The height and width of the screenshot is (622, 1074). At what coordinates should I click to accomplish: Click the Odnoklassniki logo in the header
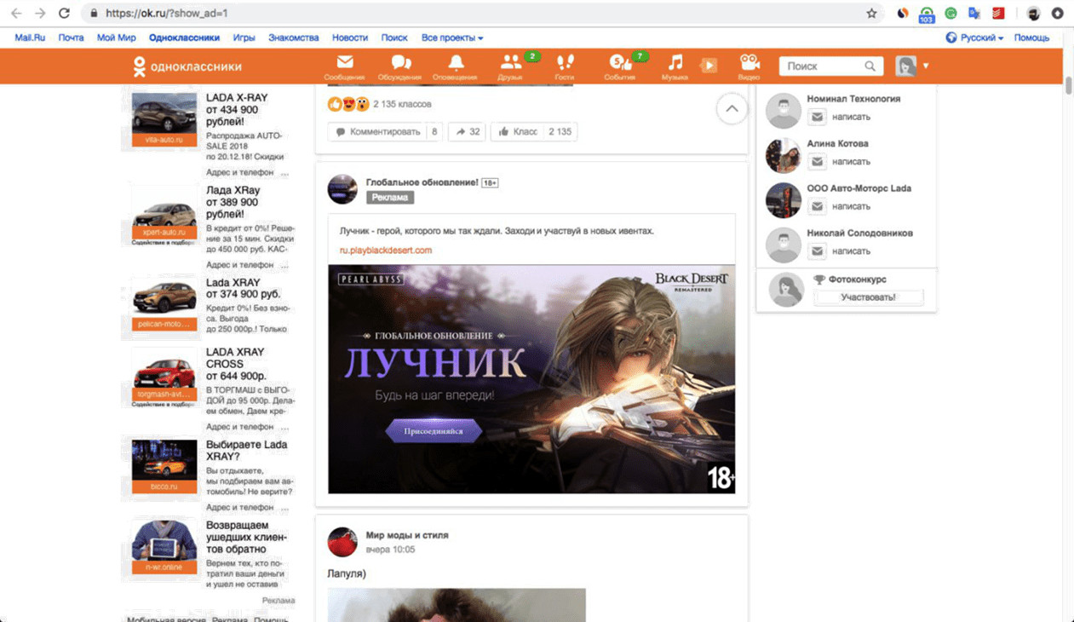pyautogui.click(x=187, y=66)
